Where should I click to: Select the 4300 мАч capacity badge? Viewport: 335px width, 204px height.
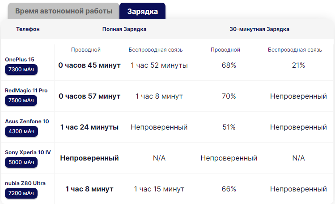coord(21,131)
